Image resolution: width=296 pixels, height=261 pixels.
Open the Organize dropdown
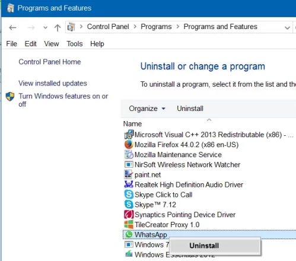[147, 109]
